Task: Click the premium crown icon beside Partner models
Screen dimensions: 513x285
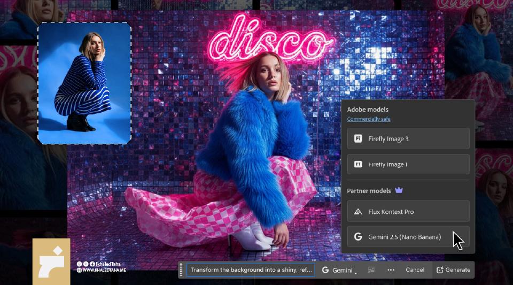Action: pos(399,190)
